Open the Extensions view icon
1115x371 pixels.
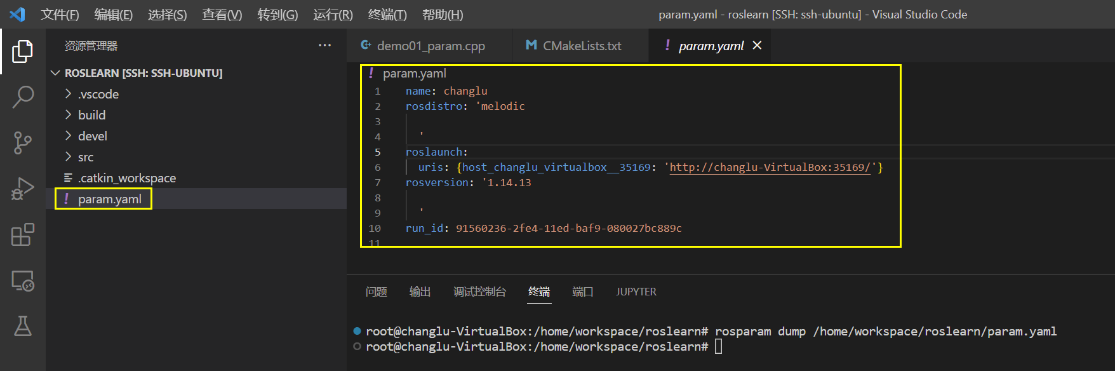click(x=23, y=234)
